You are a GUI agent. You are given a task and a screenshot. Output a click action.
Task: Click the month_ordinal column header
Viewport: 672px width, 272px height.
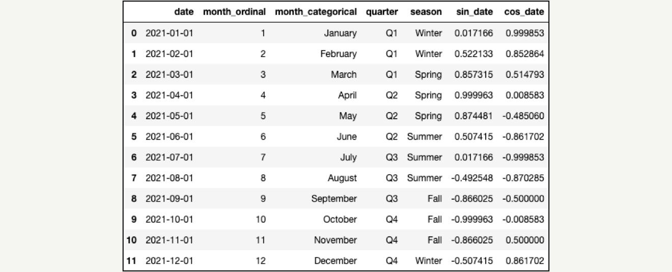coord(234,12)
